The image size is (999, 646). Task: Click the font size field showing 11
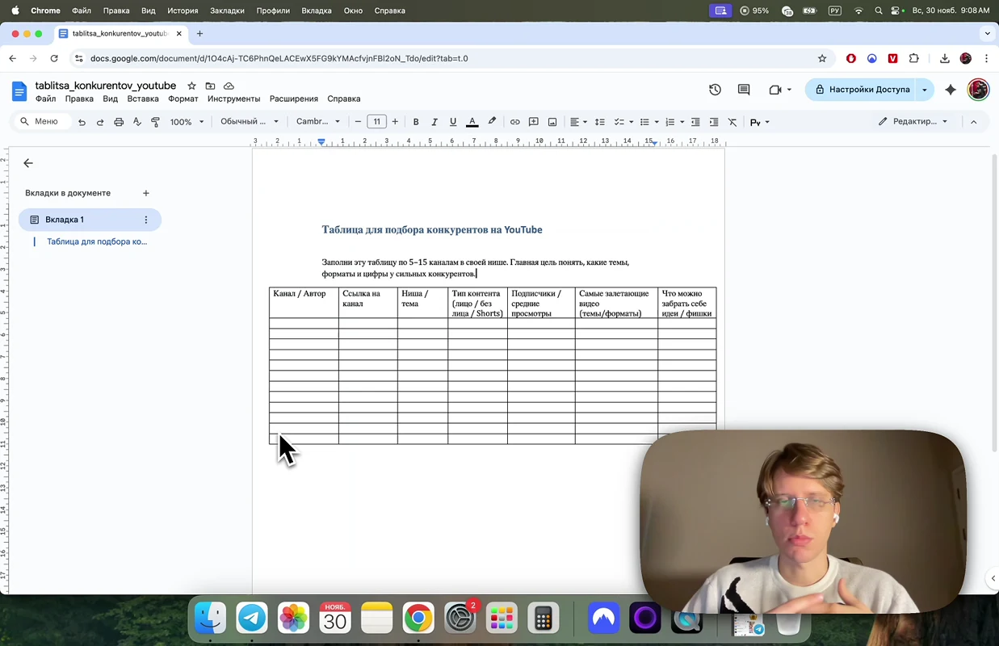click(376, 122)
